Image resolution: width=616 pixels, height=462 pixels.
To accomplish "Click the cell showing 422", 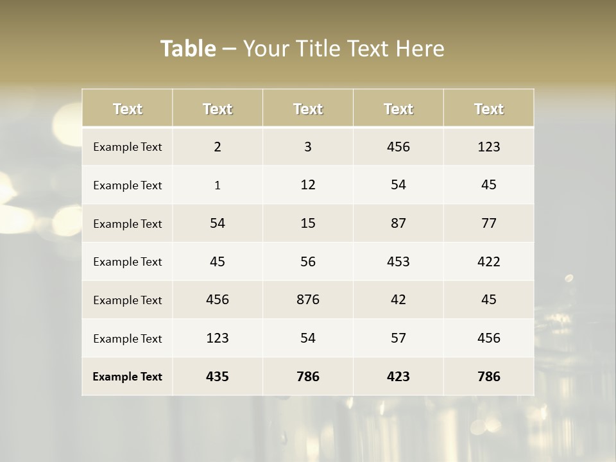I will point(488,261).
